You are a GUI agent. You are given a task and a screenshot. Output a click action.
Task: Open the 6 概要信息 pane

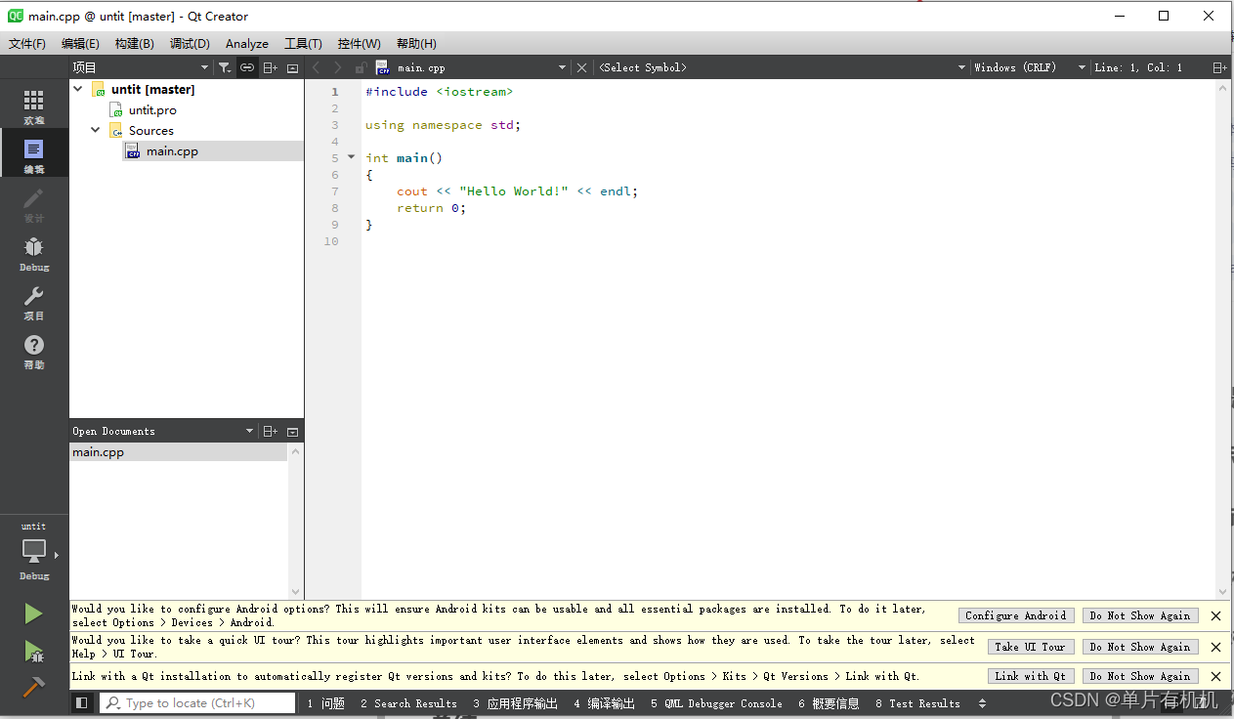pos(829,703)
